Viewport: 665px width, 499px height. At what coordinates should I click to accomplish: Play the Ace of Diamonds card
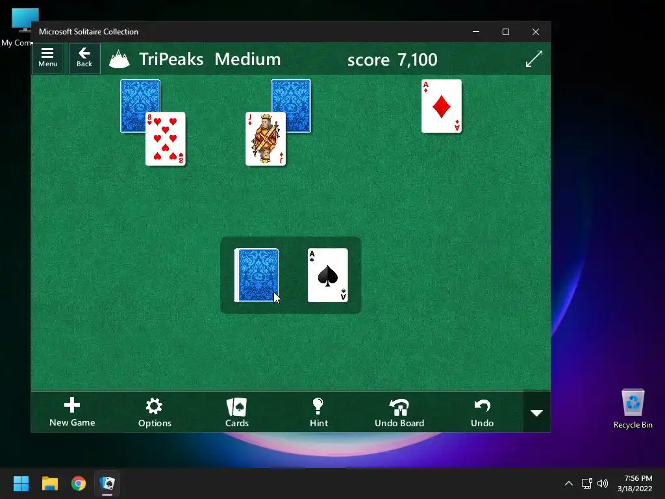coord(442,106)
